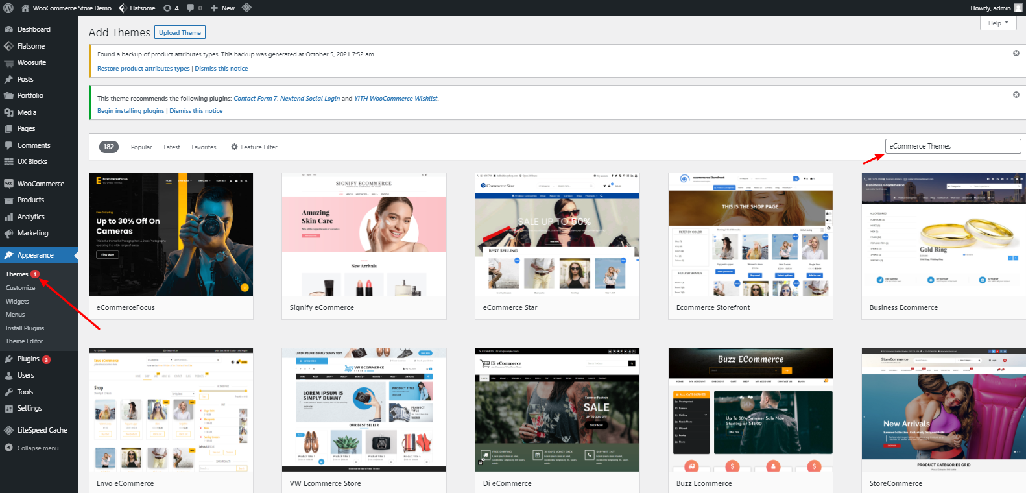Screen dimensions: 1026x493
Task: Click the home icon beside WooCommerce Store Demo
Action: (x=25, y=8)
